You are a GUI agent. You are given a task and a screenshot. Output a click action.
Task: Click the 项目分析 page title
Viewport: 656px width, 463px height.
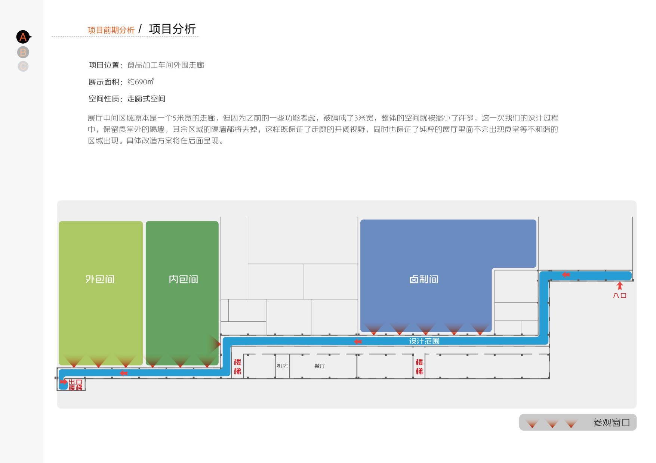coord(172,29)
